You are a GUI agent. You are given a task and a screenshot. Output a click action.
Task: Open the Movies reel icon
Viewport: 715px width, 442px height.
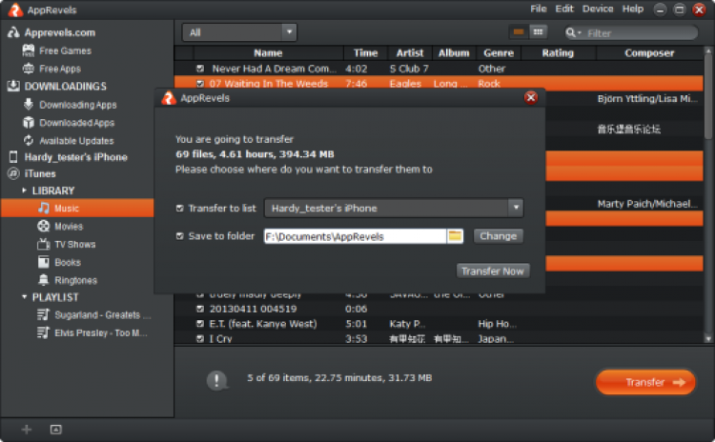[43, 226]
